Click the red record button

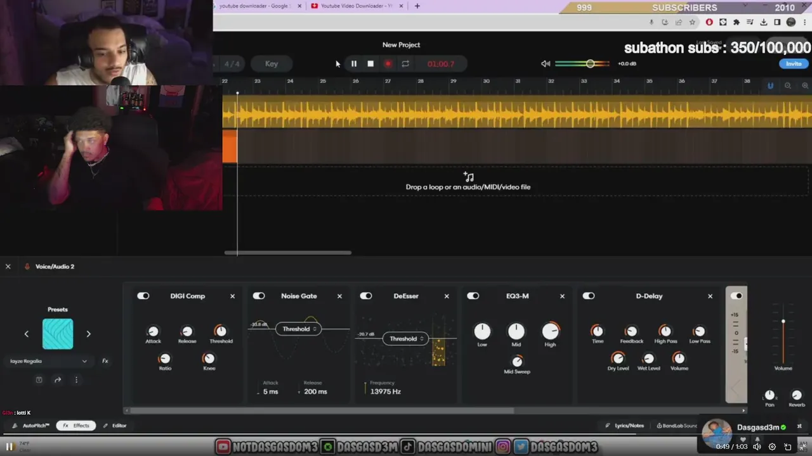point(388,64)
